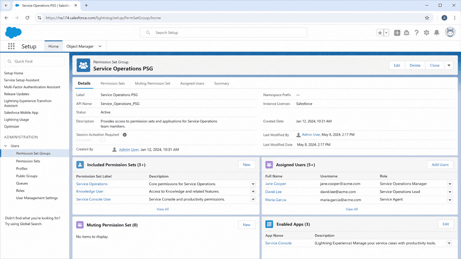Click the Search Setup field

point(223,32)
